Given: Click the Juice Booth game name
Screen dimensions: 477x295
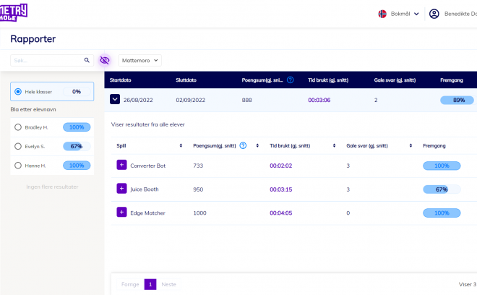Looking at the screenshot, I should [x=145, y=189].
